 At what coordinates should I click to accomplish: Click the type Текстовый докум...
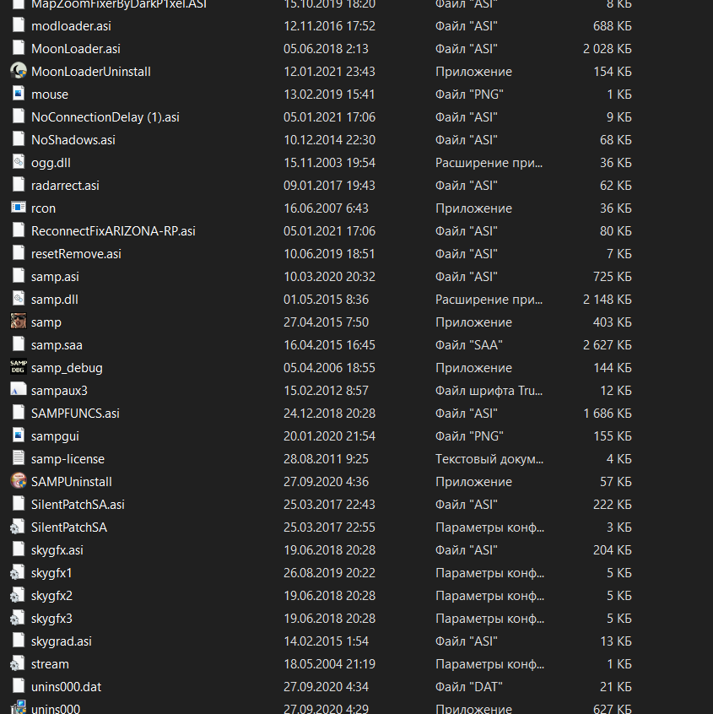[x=489, y=459]
